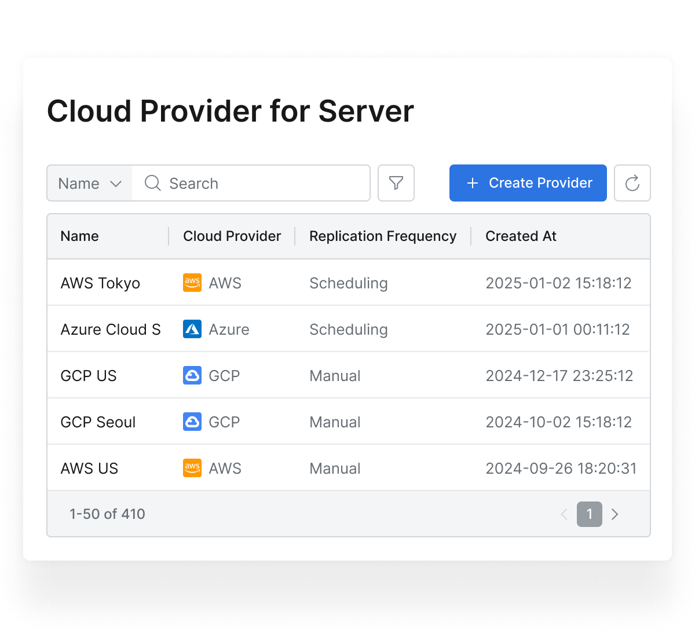Click Azure label in Azure Cloud S row
Image resolution: width=695 pixels, height=637 pixels.
click(x=229, y=330)
